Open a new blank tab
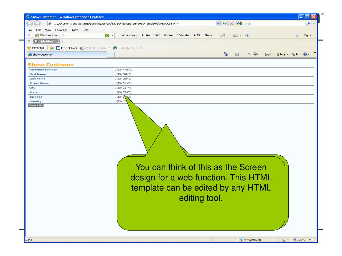Viewport: 342px width, 256px height. [110, 55]
